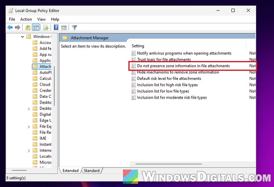Open Help via blue question mark icon
Viewport: 274px width, 187px height.
point(56,27)
